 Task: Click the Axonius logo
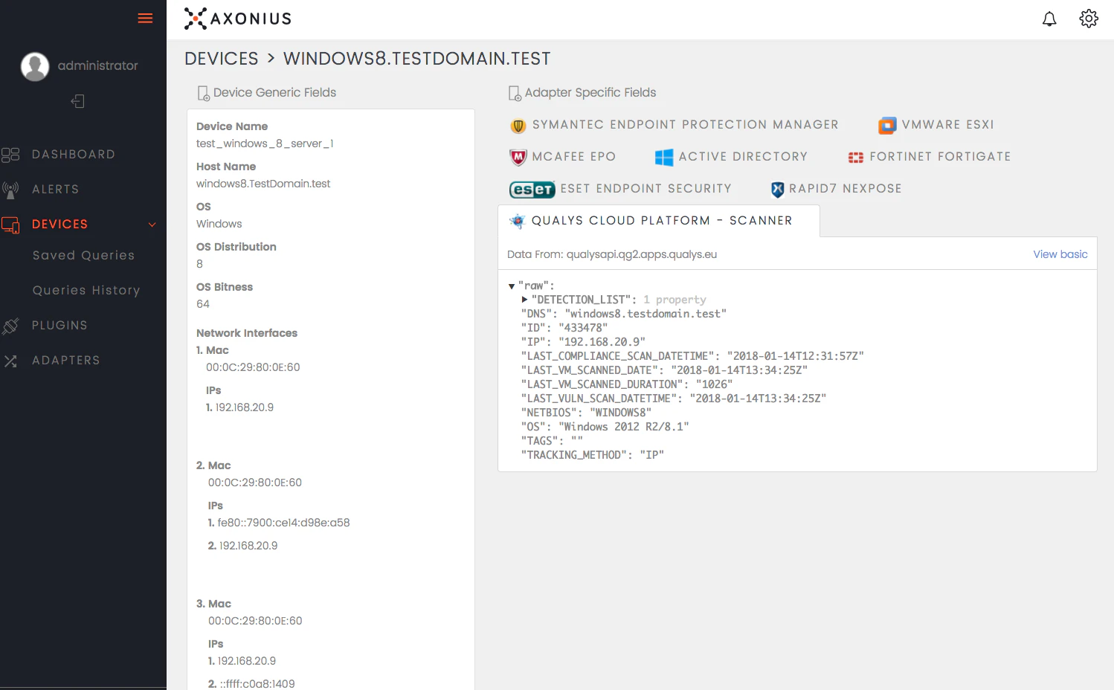(x=238, y=19)
